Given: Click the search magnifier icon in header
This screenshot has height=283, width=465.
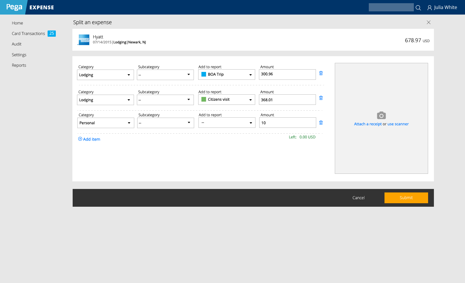Looking at the screenshot, I should click(418, 8).
